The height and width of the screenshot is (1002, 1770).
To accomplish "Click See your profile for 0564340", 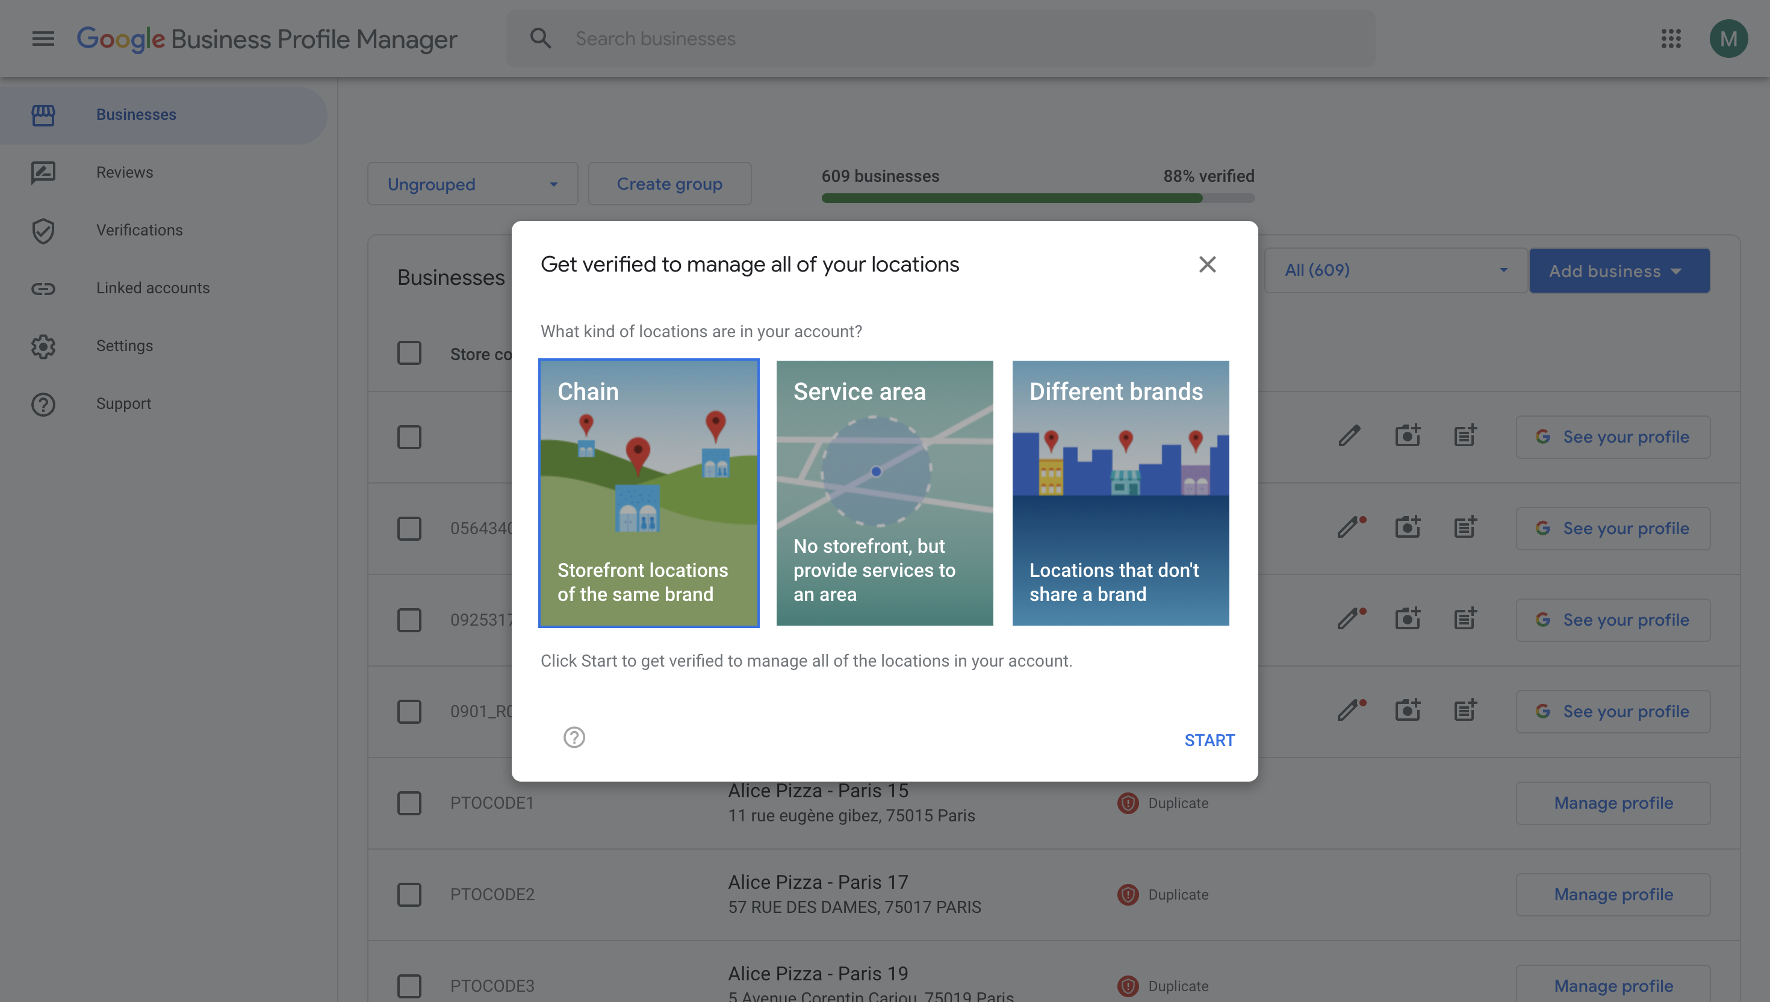I will (1613, 529).
